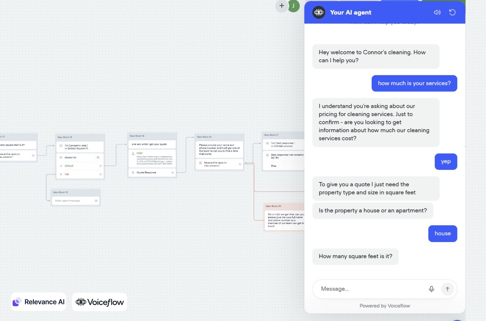486x321 pixels.
Task: Click the Voiceflow logo in the chat header
Action: click(319, 12)
